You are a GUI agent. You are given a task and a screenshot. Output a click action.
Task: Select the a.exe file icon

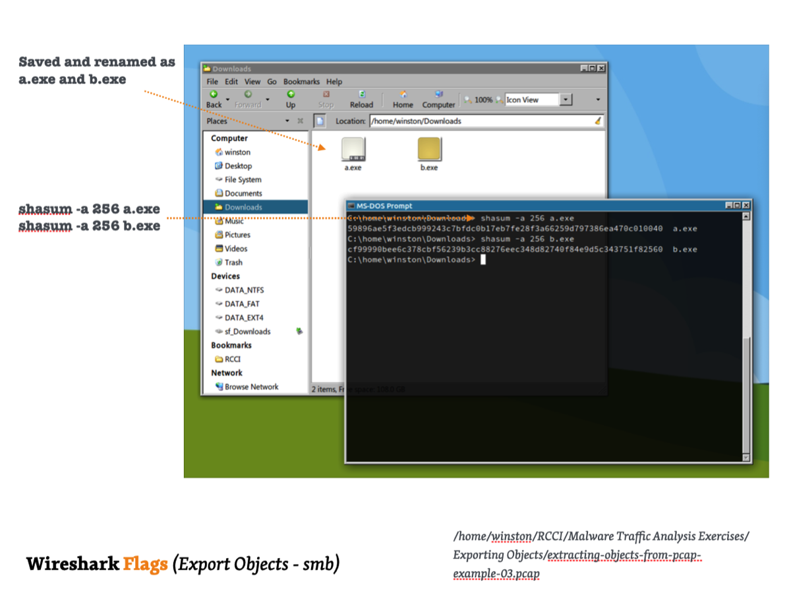(x=353, y=150)
